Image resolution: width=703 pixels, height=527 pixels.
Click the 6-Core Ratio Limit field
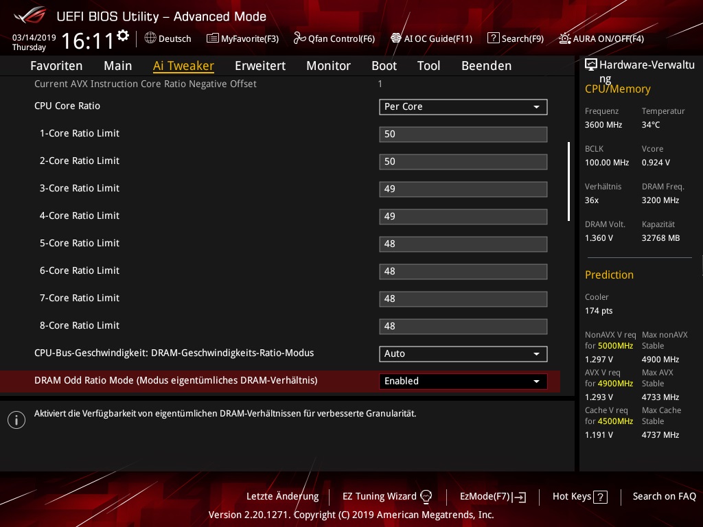[463, 272]
